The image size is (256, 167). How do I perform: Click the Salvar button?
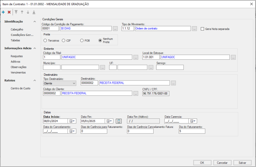point(242,163)
